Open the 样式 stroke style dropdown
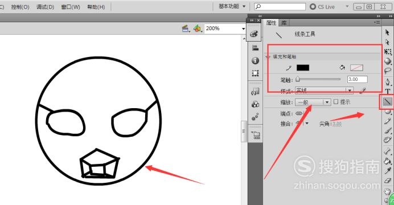This screenshot has width=394, height=205. pyautogui.click(x=324, y=91)
